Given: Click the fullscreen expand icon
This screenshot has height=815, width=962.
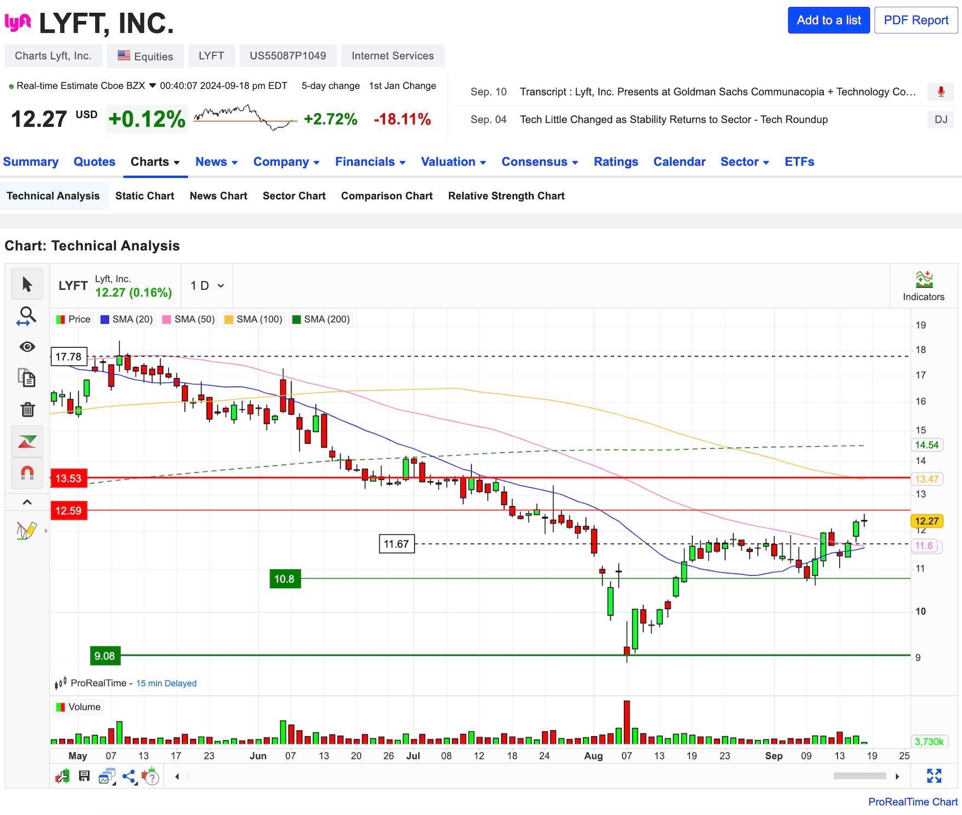Looking at the screenshot, I should click(934, 776).
